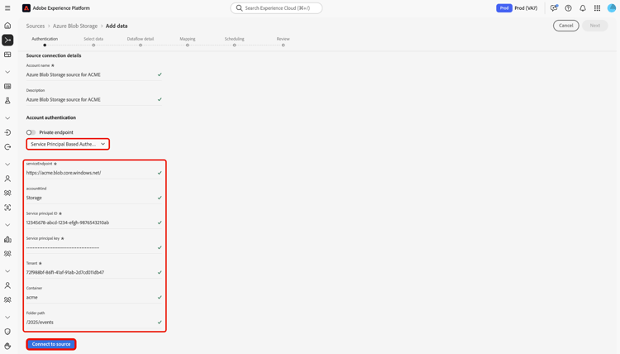
Task: Click the Cancel button
Action: point(565,26)
